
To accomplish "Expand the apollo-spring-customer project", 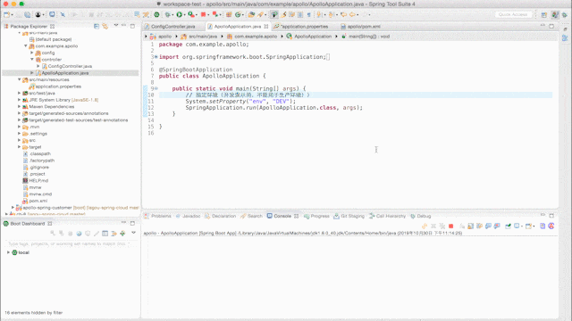I will point(13,208).
